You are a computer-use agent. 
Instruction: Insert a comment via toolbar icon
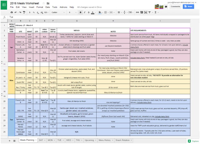click(x=142, y=12)
